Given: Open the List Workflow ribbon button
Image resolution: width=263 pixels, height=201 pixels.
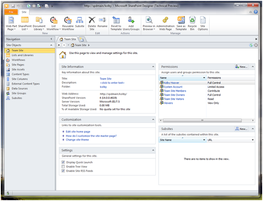Looking at the screenshot, I should click(54, 23).
